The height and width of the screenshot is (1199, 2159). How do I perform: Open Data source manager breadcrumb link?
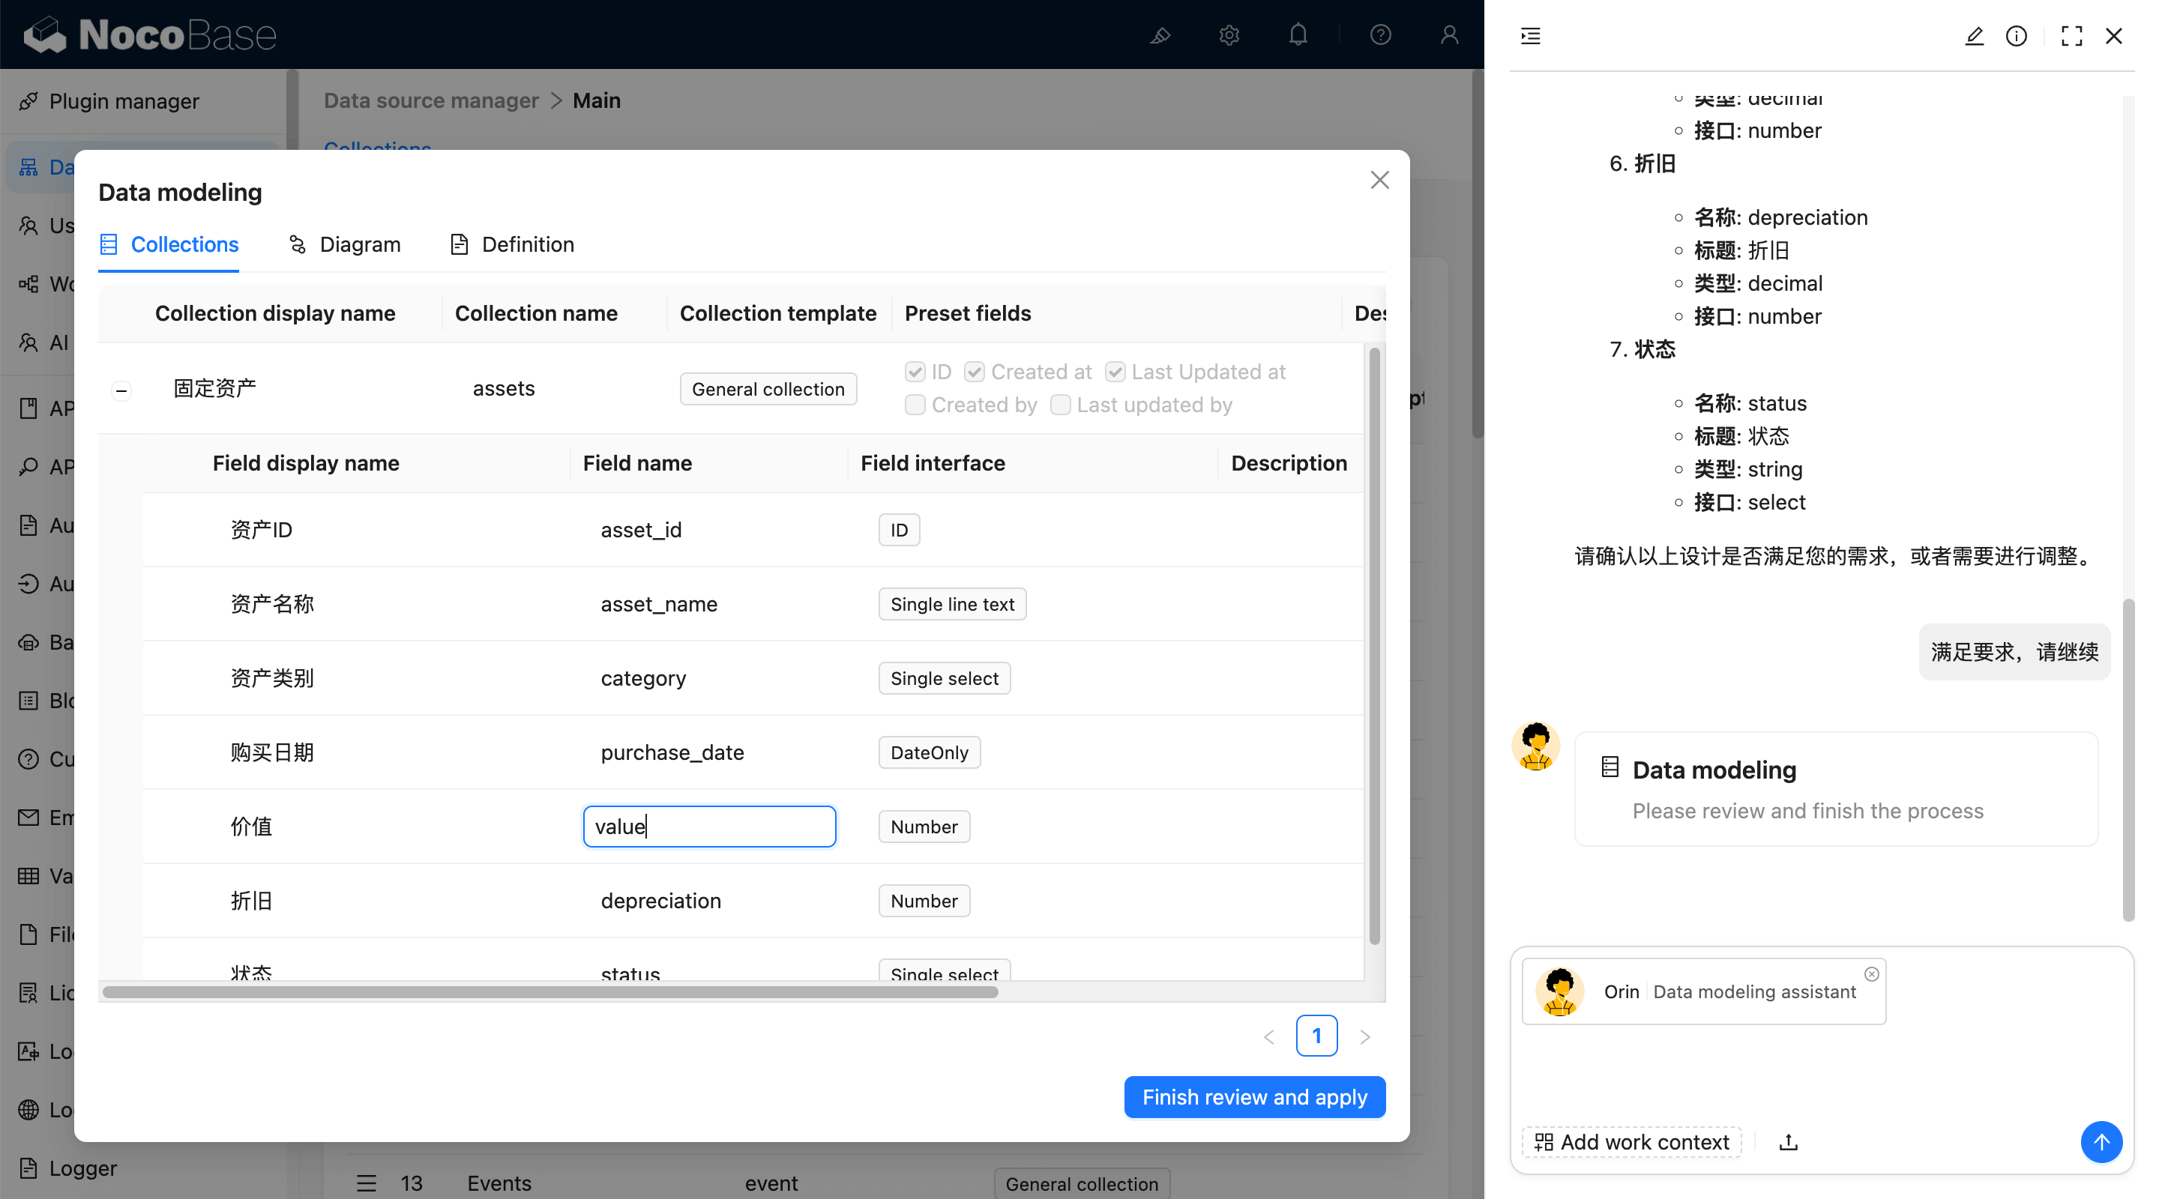pos(430,100)
